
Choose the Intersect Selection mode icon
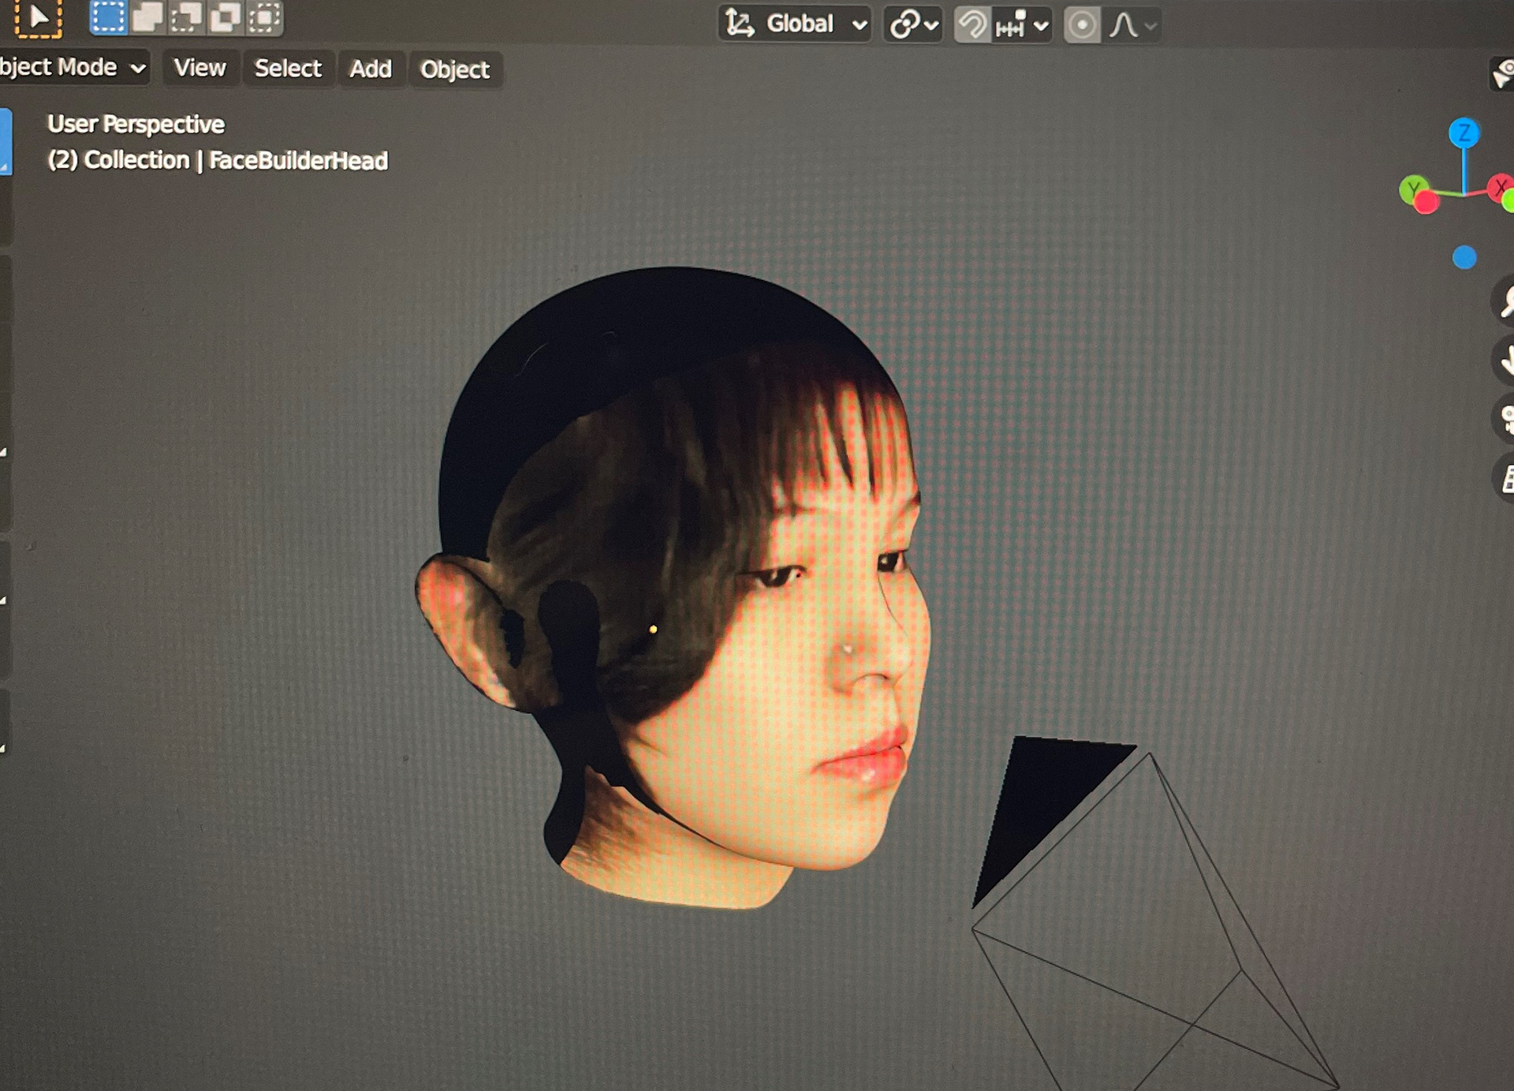(x=265, y=17)
